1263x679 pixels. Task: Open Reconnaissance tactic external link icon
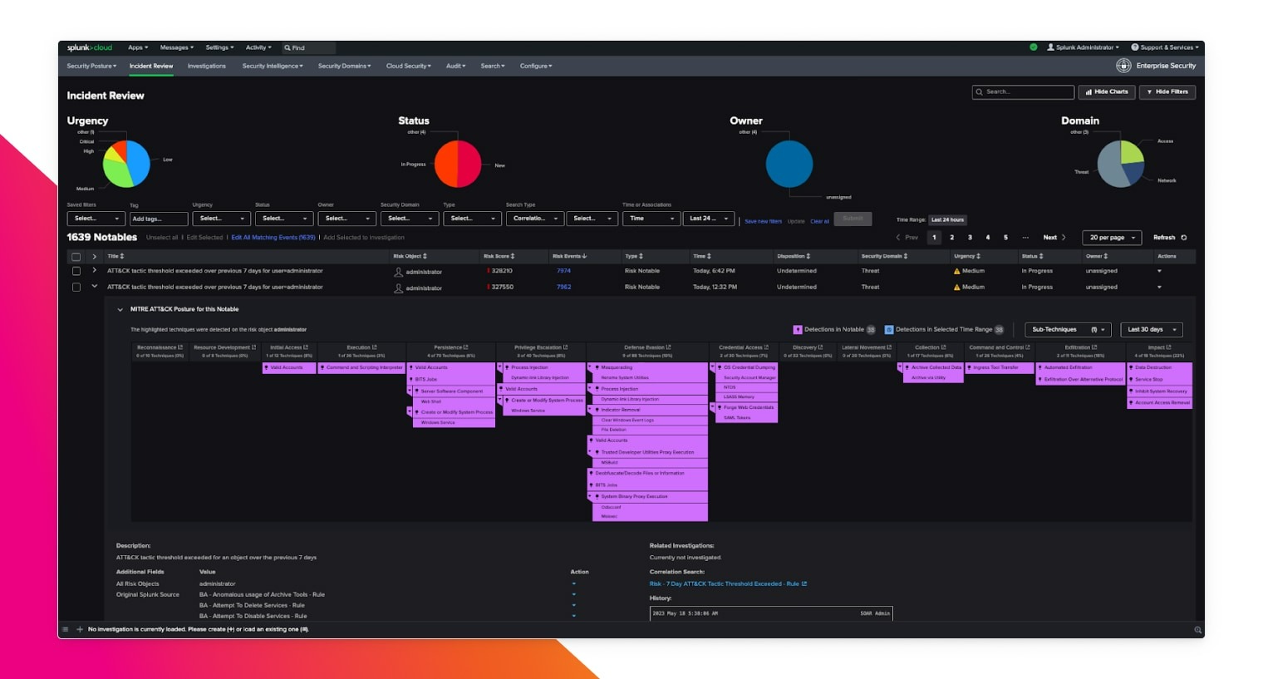pyautogui.click(x=180, y=347)
